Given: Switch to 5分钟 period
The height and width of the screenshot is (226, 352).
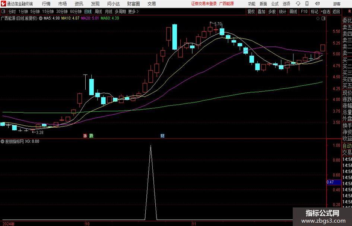Looking at the screenshot, I should [x=35, y=12].
